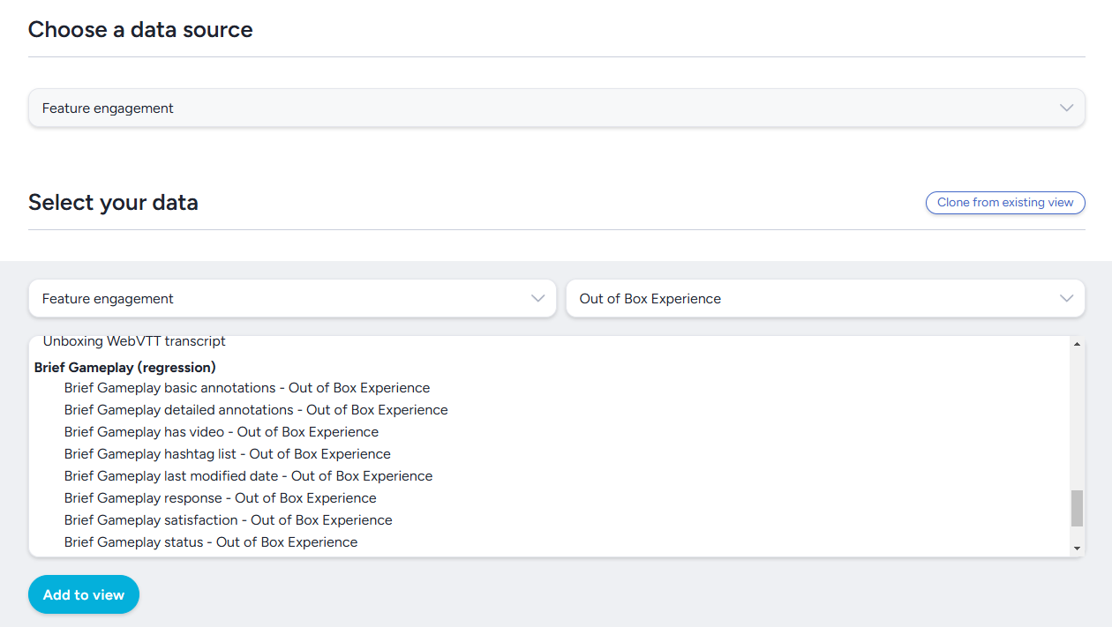
Task: Select Brief Gameplay has video entry
Action: (222, 432)
